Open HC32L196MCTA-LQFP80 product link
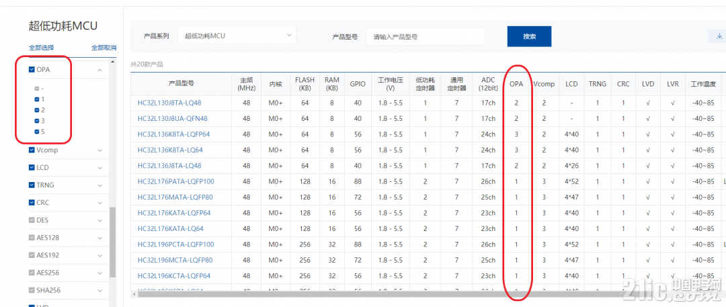This screenshot has height=307, width=726. pyautogui.click(x=175, y=260)
